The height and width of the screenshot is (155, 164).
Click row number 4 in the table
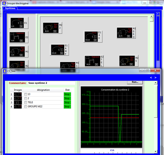[x=11, y=107]
